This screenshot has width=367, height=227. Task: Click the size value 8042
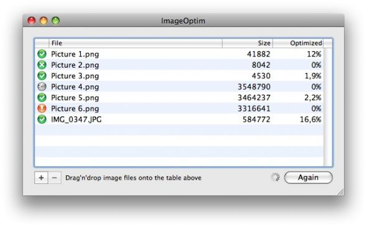click(261, 65)
